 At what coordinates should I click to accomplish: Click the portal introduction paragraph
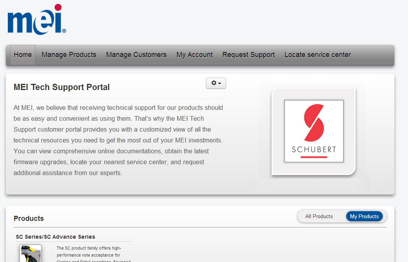click(119, 140)
